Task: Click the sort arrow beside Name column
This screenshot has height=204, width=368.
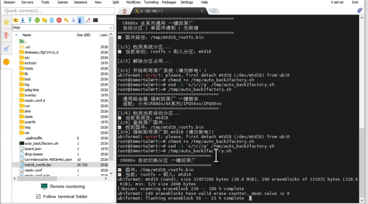Action: 17,35
